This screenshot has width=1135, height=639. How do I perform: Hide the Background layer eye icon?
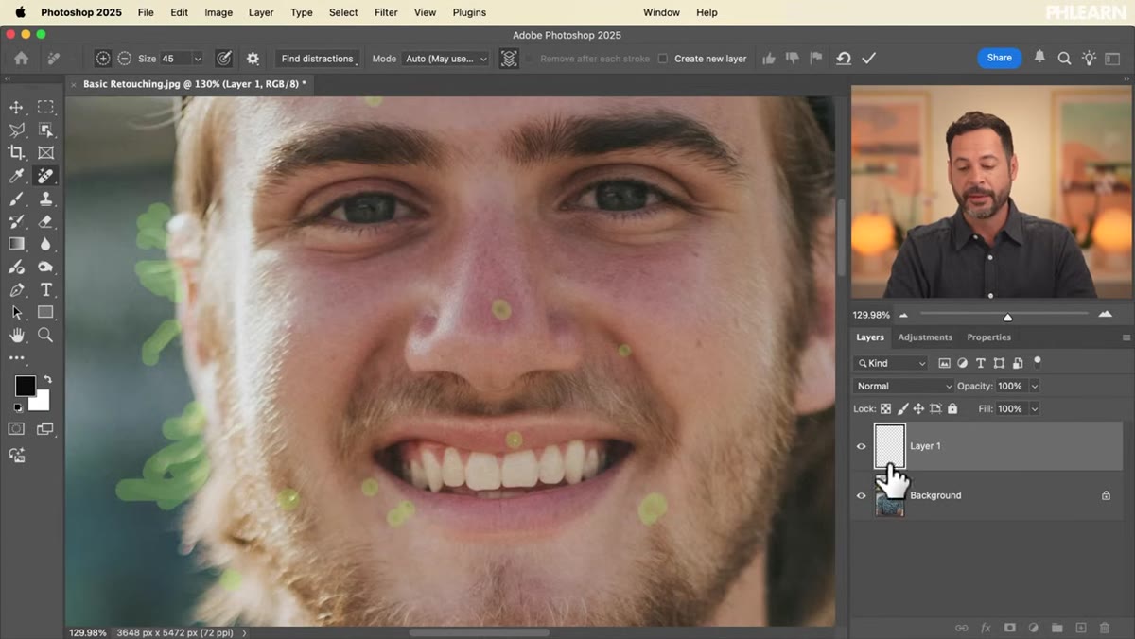point(861,495)
